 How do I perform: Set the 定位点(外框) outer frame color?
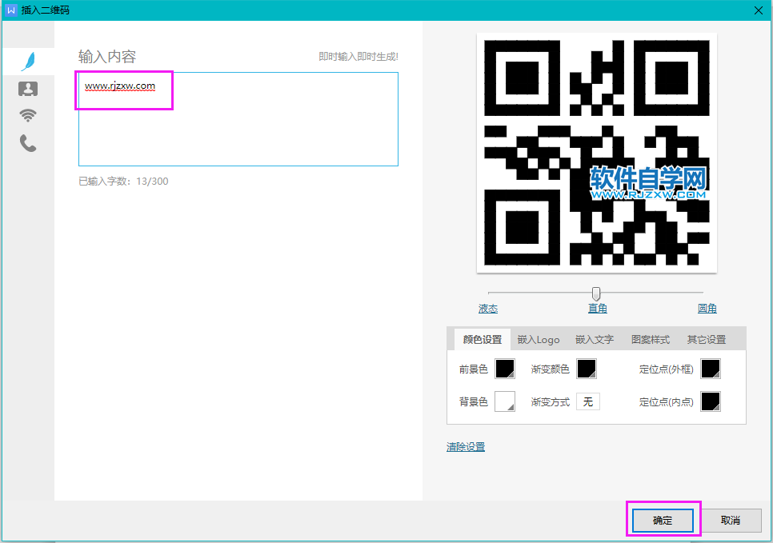709,369
